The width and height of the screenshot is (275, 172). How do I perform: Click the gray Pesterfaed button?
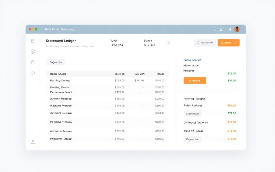(205, 43)
